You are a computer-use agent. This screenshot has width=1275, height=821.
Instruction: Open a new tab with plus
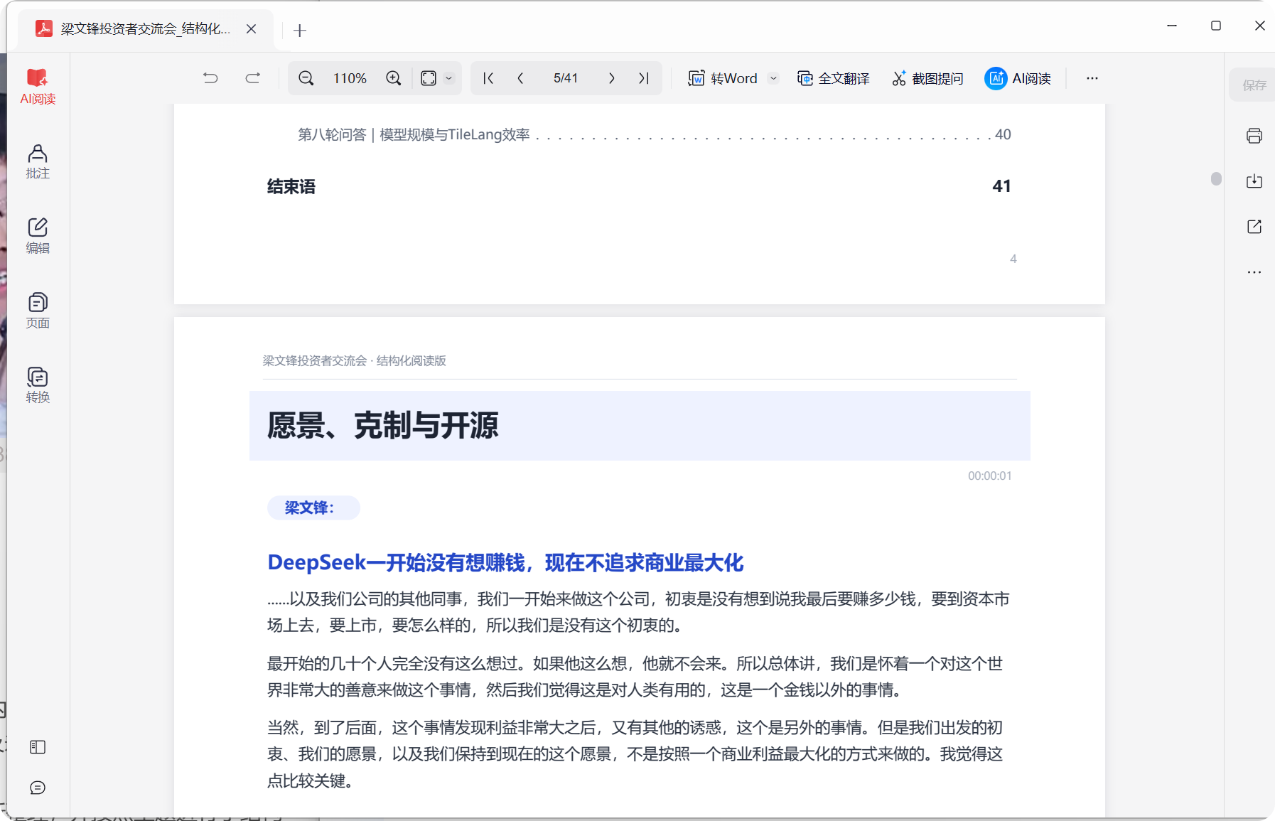coord(300,30)
